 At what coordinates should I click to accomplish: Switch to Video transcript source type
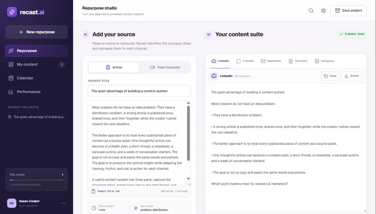[165, 67]
